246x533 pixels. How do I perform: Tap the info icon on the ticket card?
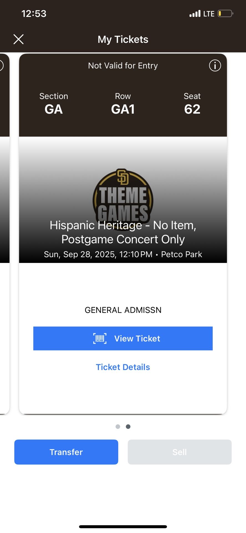point(215,66)
